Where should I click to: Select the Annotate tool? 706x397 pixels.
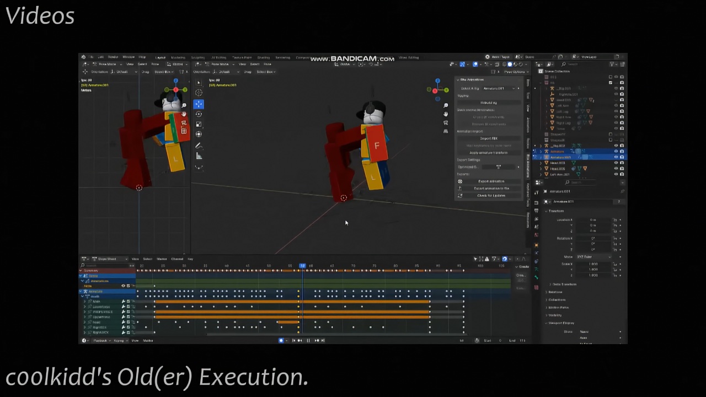pos(199,146)
